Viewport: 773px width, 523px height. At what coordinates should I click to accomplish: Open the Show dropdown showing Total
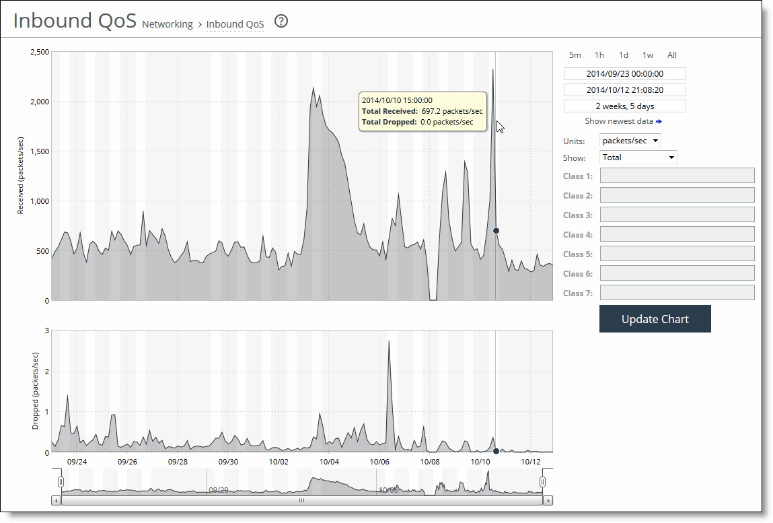pos(638,157)
